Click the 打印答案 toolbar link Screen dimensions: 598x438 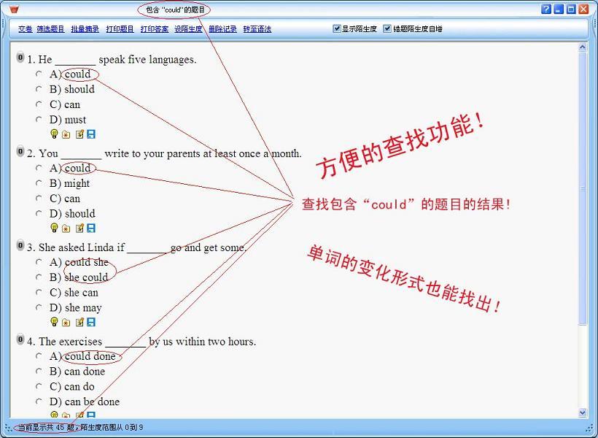(x=155, y=29)
